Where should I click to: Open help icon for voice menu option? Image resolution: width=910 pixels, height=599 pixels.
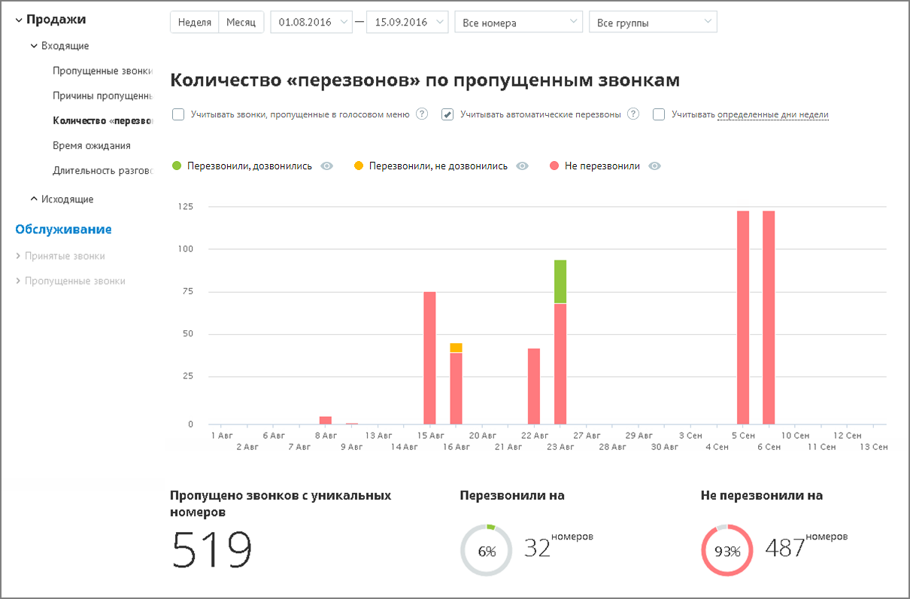tap(422, 114)
